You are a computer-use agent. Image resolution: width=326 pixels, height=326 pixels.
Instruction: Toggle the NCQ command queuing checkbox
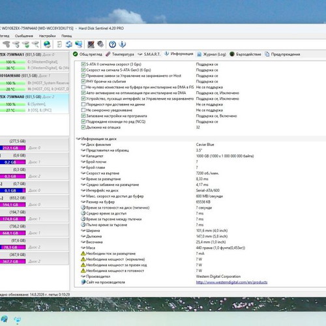point(83,121)
